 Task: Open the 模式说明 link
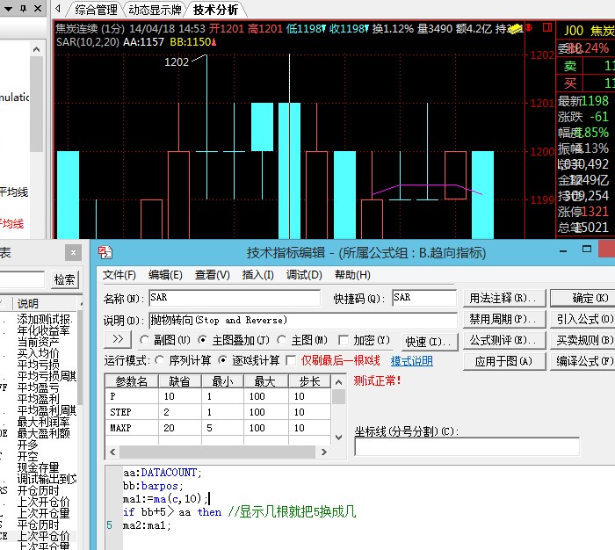coord(411,361)
